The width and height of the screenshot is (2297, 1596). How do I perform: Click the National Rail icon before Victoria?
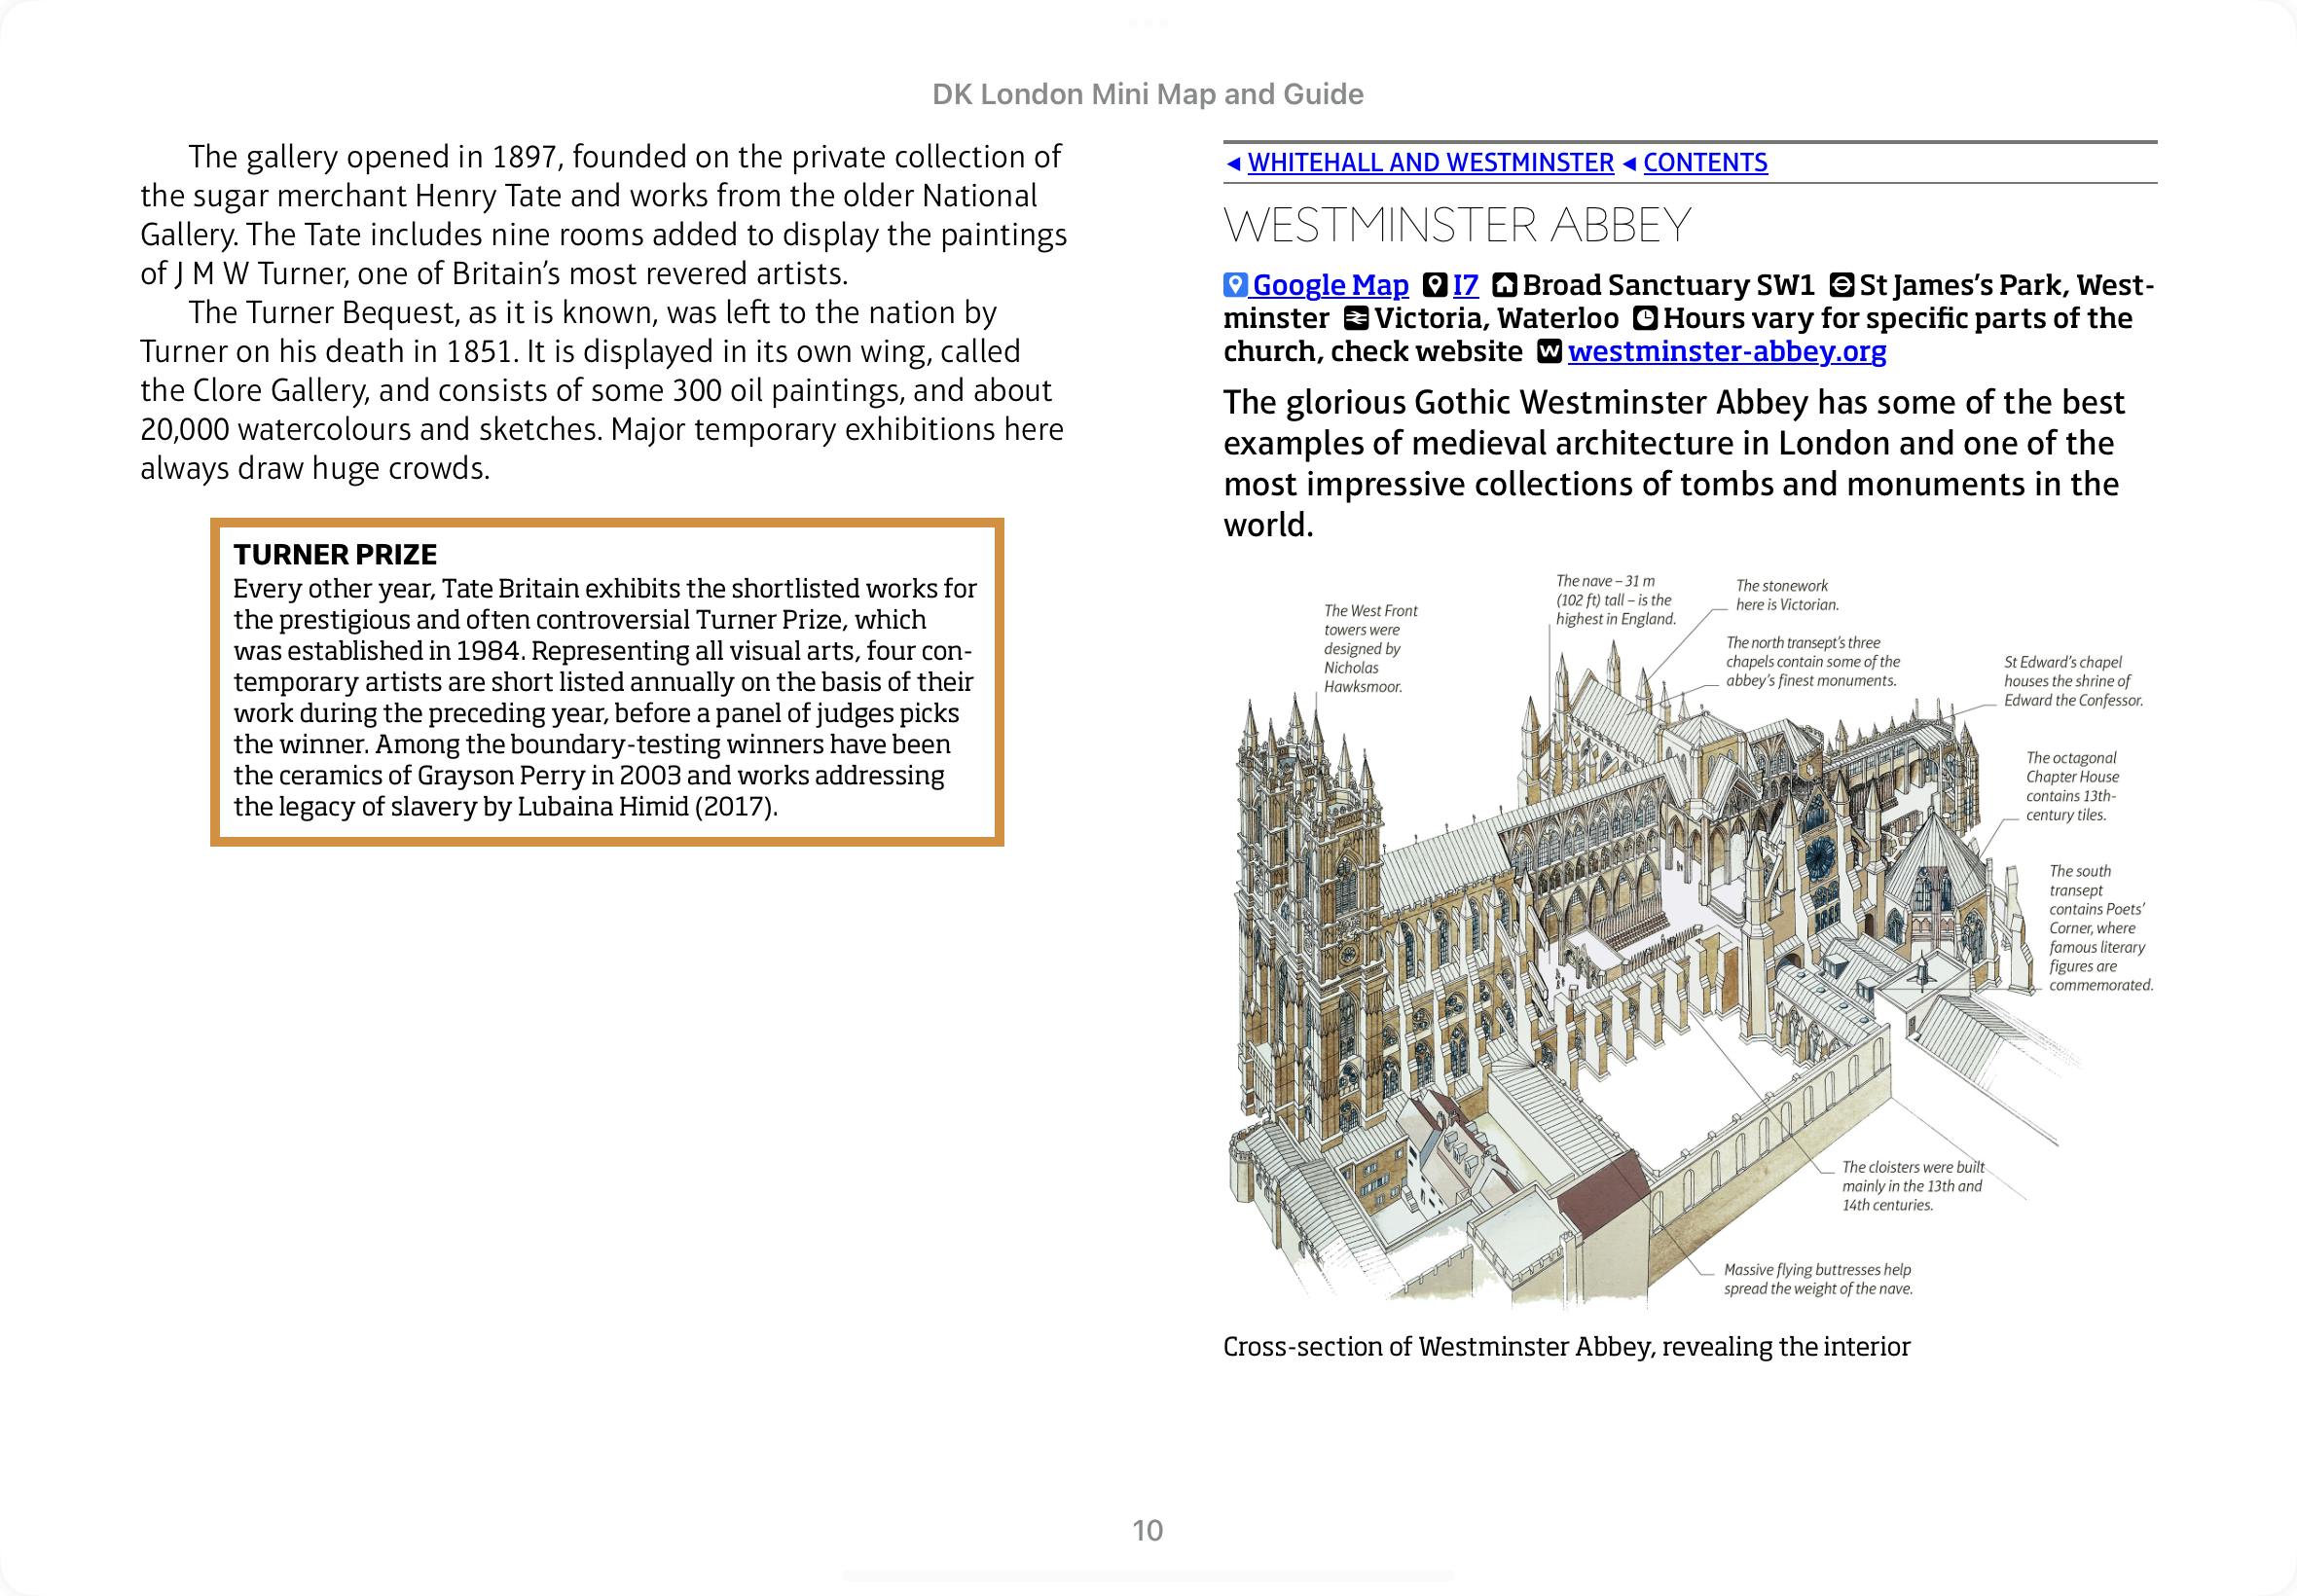tap(1356, 319)
